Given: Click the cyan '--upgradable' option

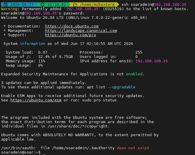Looking at the screenshot, I should (122, 87).
